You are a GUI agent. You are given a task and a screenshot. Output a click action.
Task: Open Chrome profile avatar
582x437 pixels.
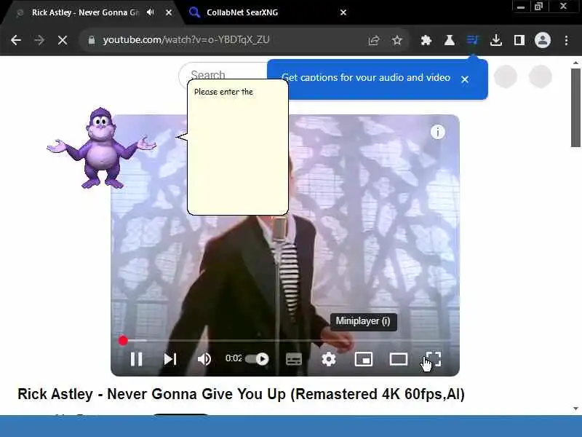(x=542, y=40)
